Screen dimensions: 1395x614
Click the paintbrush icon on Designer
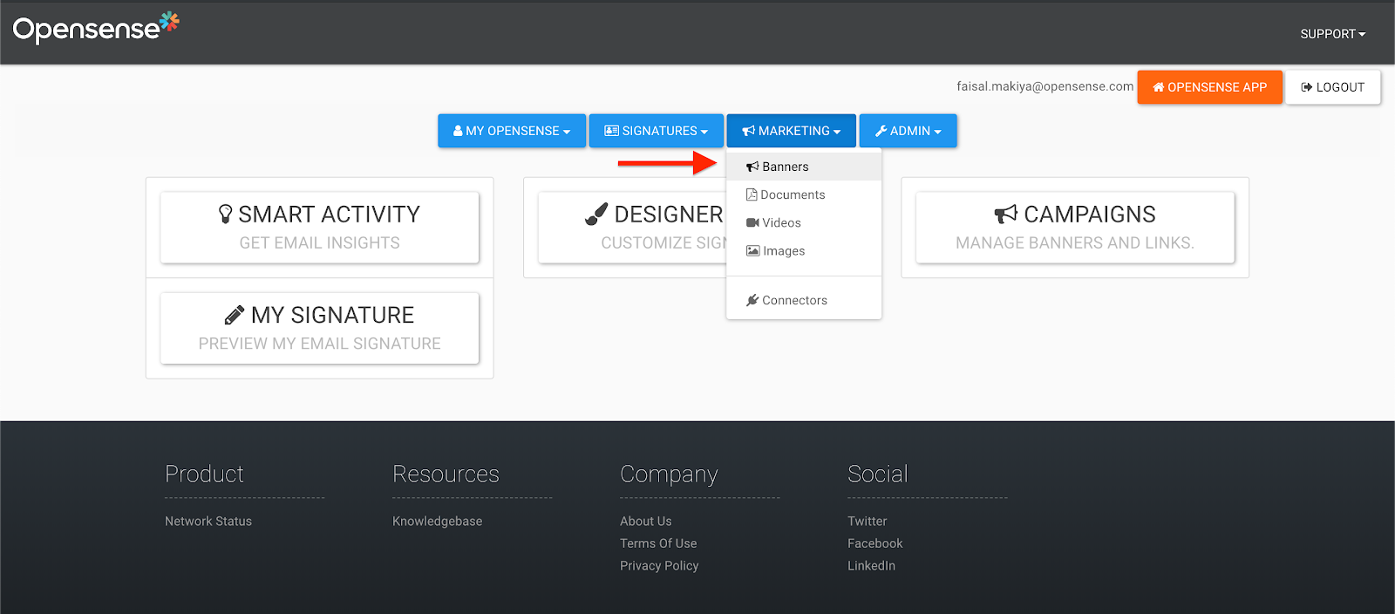pyautogui.click(x=596, y=214)
